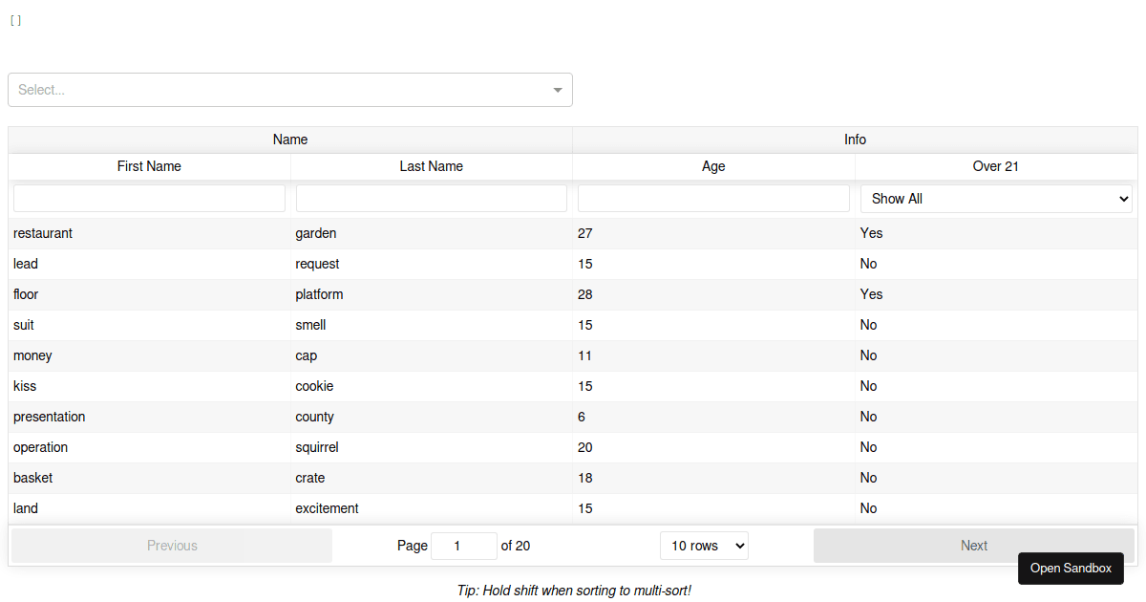Viewport: 1146px width, 602px height.
Task: Click the bracket icon at top left
Action: (x=15, y=19)
